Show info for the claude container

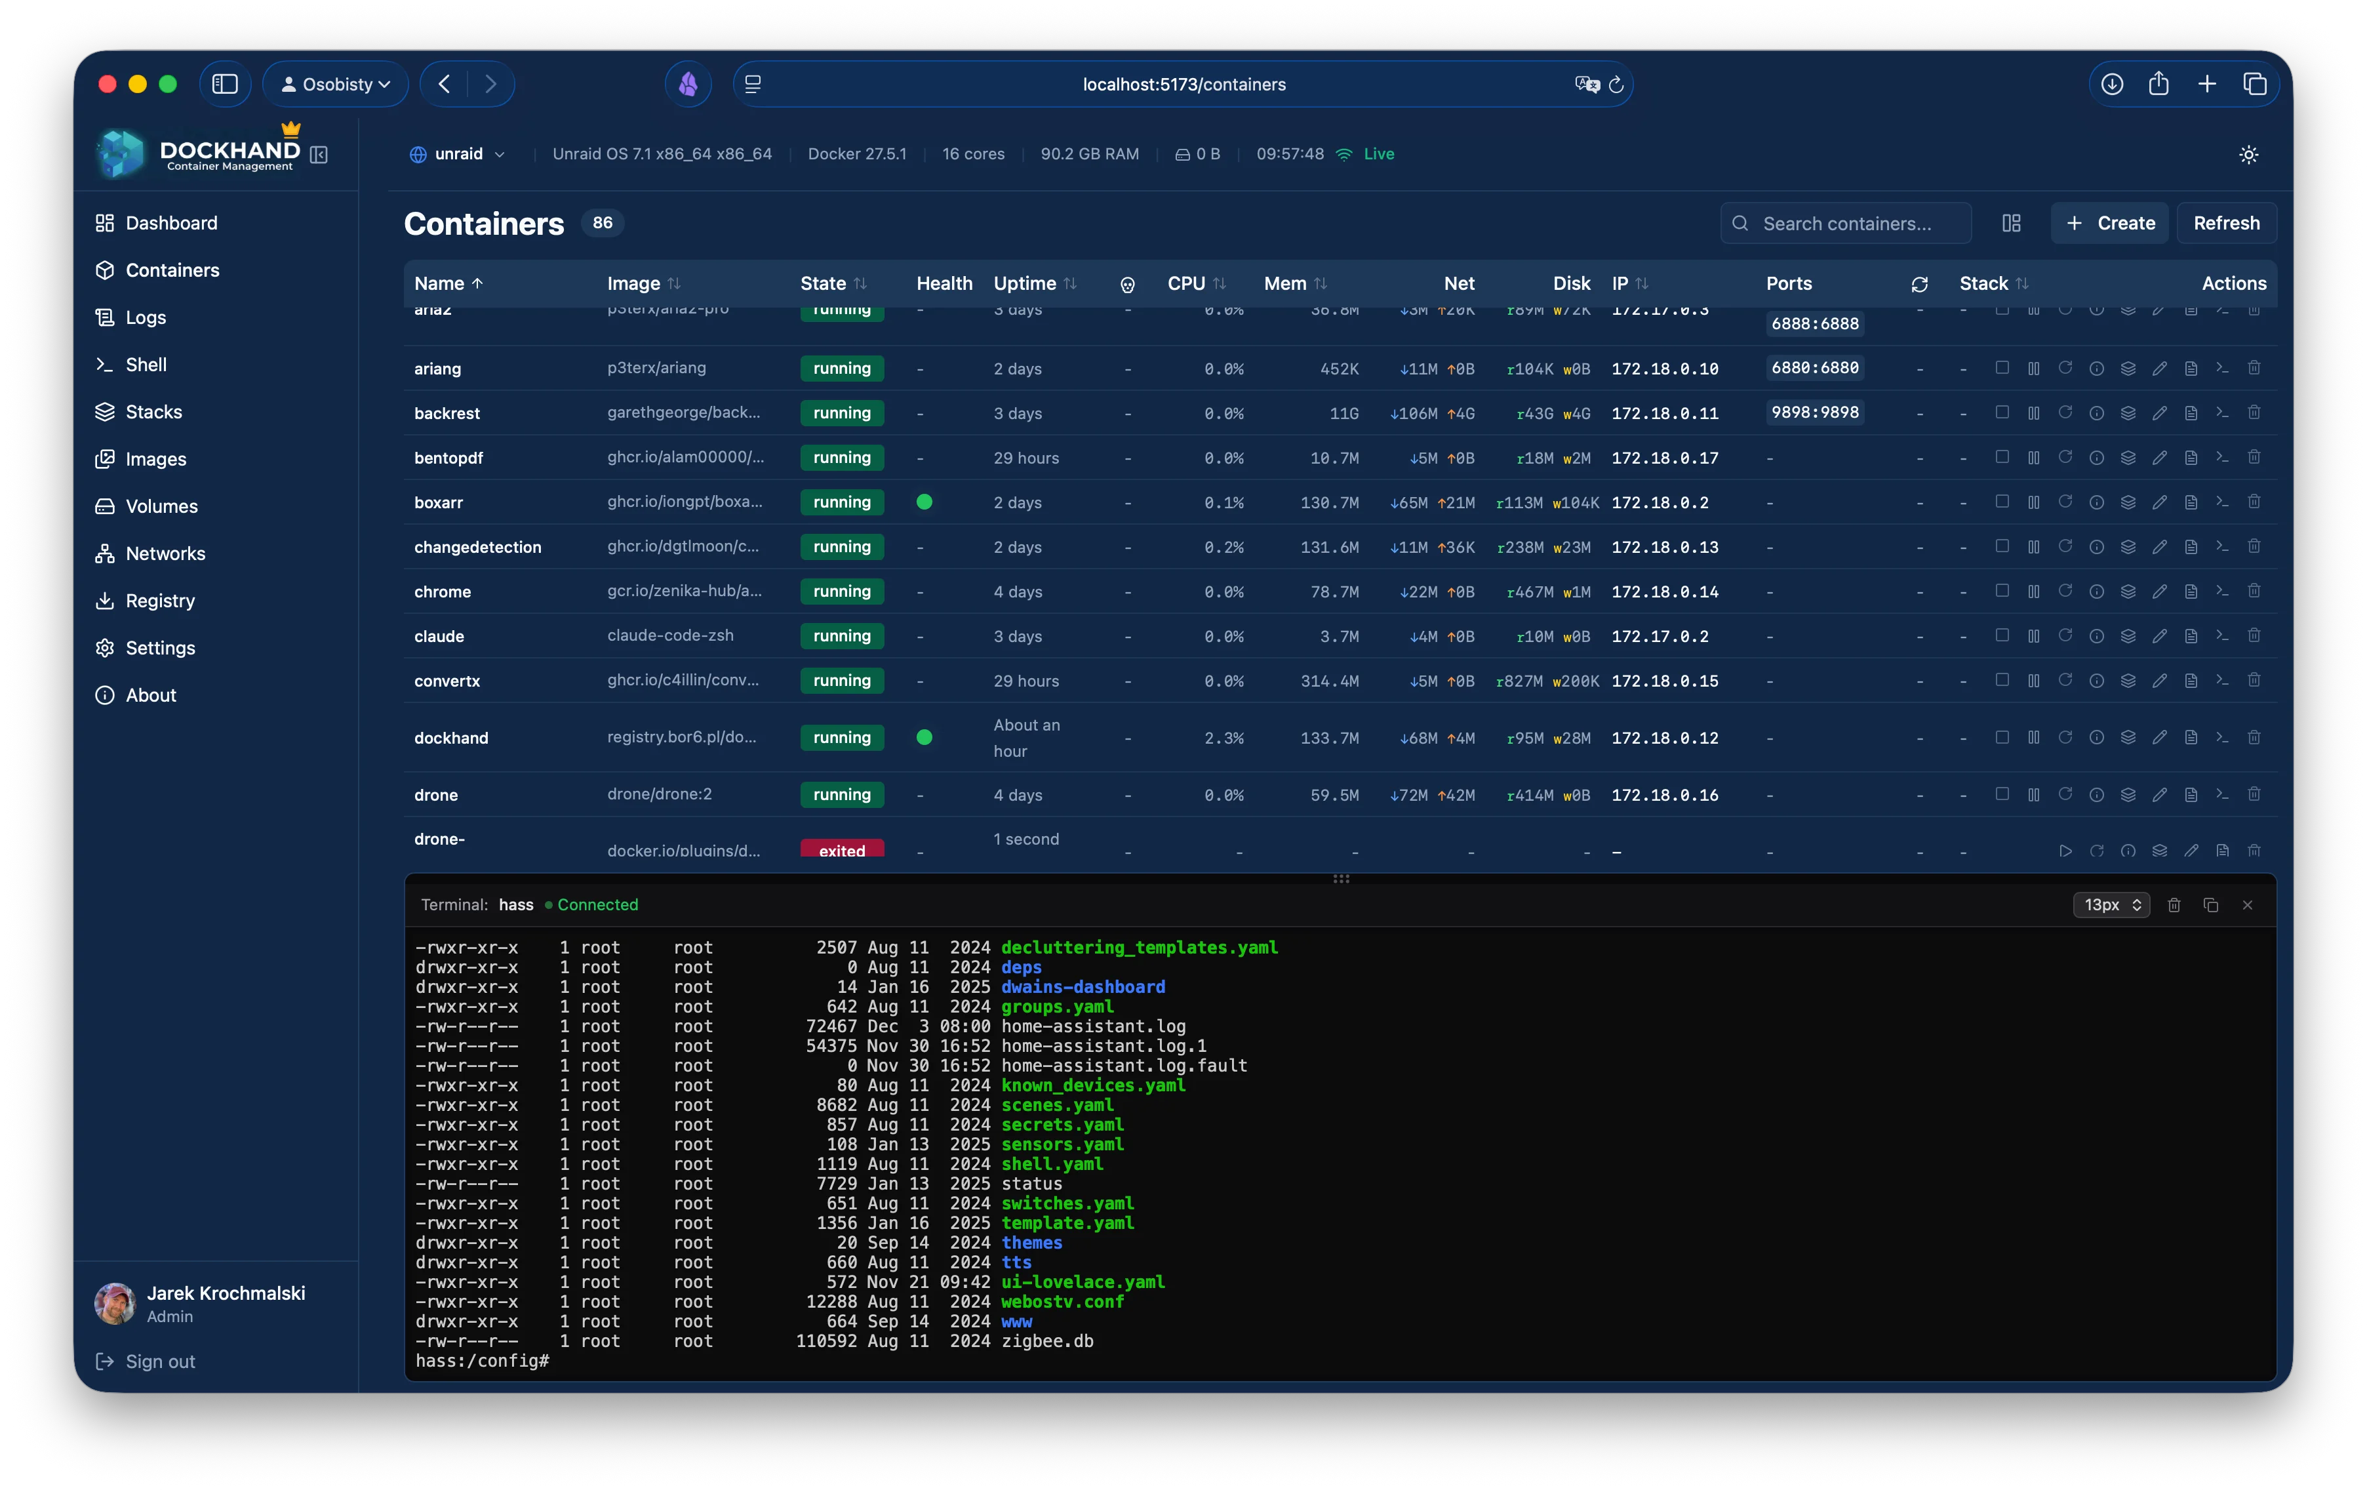click(2098, 636)
